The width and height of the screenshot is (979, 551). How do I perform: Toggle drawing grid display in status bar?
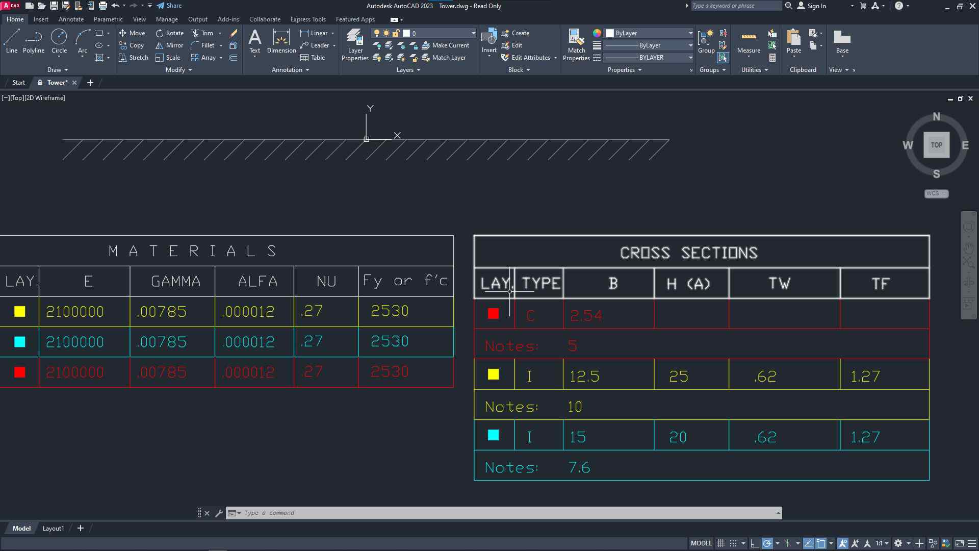pos(720,543)
